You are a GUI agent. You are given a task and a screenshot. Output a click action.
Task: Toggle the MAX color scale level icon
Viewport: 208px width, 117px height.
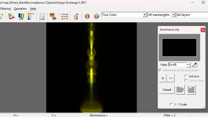pos(31,17)
